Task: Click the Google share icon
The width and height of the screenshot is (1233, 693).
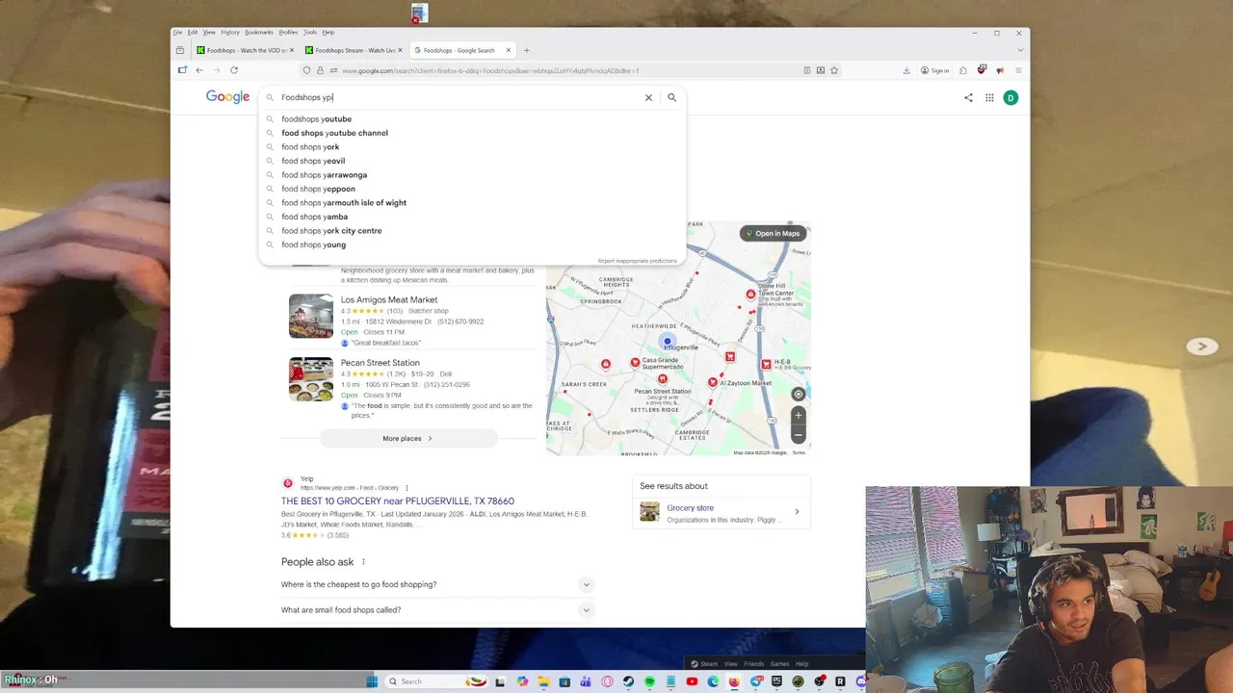Action: 968,97
